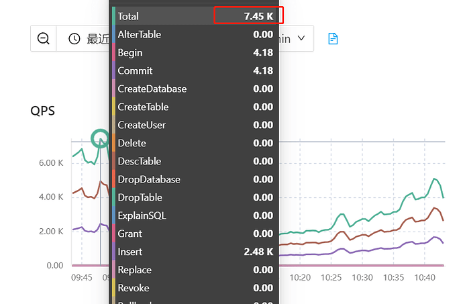463x304 pixels.
Task: Click the CreateTable yellow color swatch
Action: pos(113,107)
